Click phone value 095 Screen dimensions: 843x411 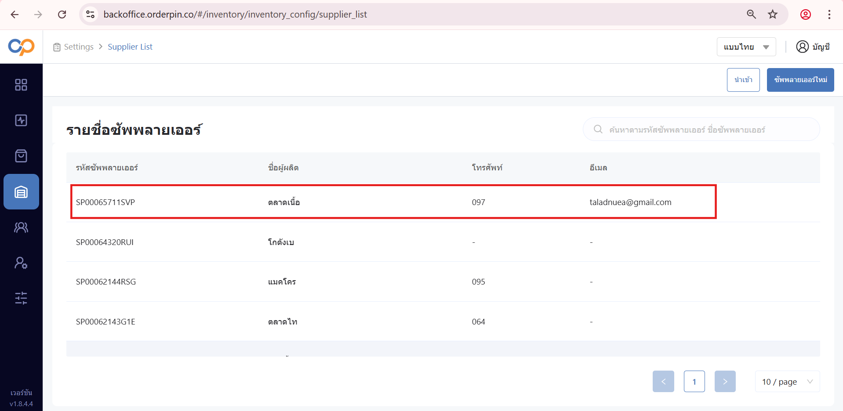pyautogui.click(x=479, y=282)
